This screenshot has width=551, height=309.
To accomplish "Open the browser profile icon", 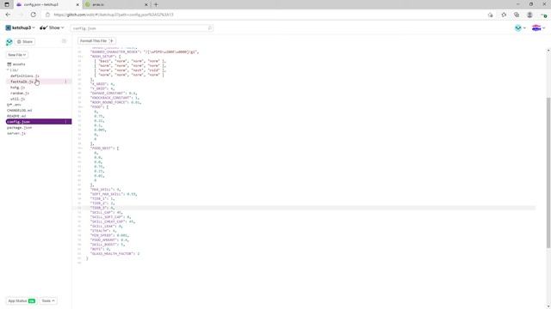I will click(x=529, y=15).
